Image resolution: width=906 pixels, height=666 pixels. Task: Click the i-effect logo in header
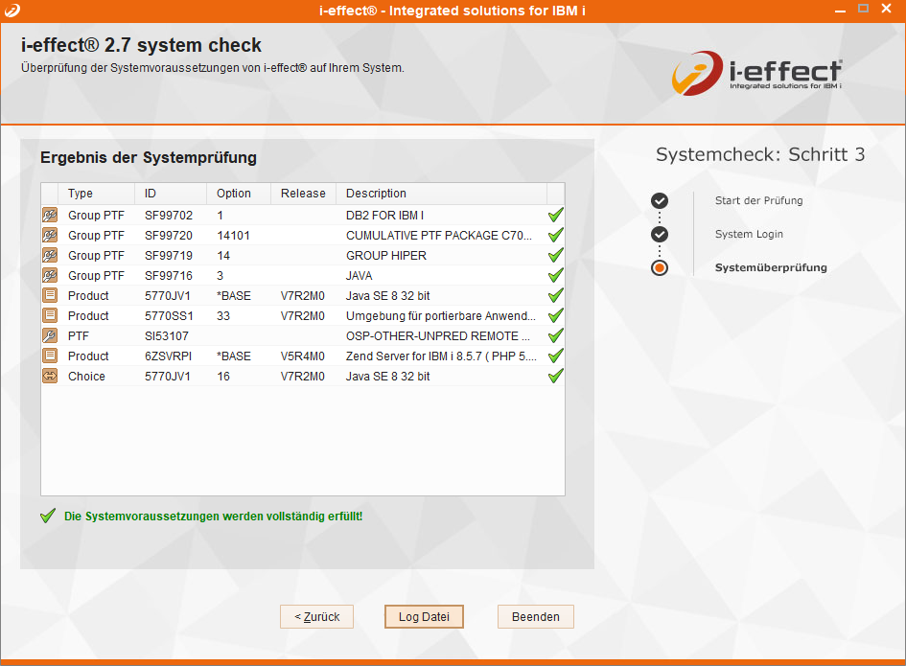coord(756,74)
